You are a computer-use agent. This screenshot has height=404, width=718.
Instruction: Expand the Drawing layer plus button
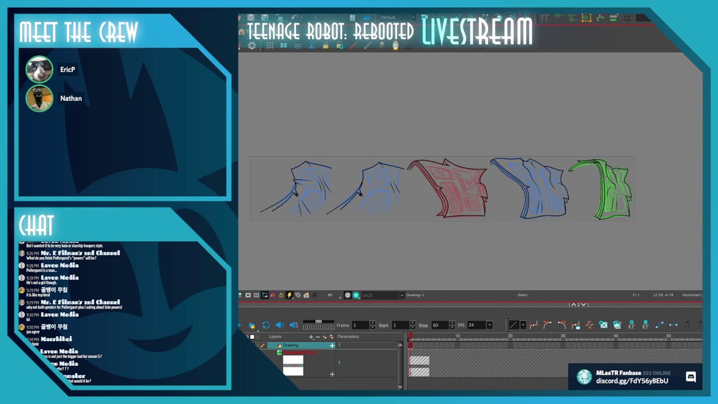332,346
